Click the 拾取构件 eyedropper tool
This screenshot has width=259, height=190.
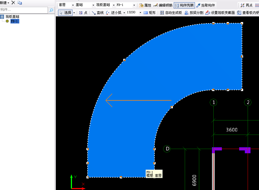[206, 5]
